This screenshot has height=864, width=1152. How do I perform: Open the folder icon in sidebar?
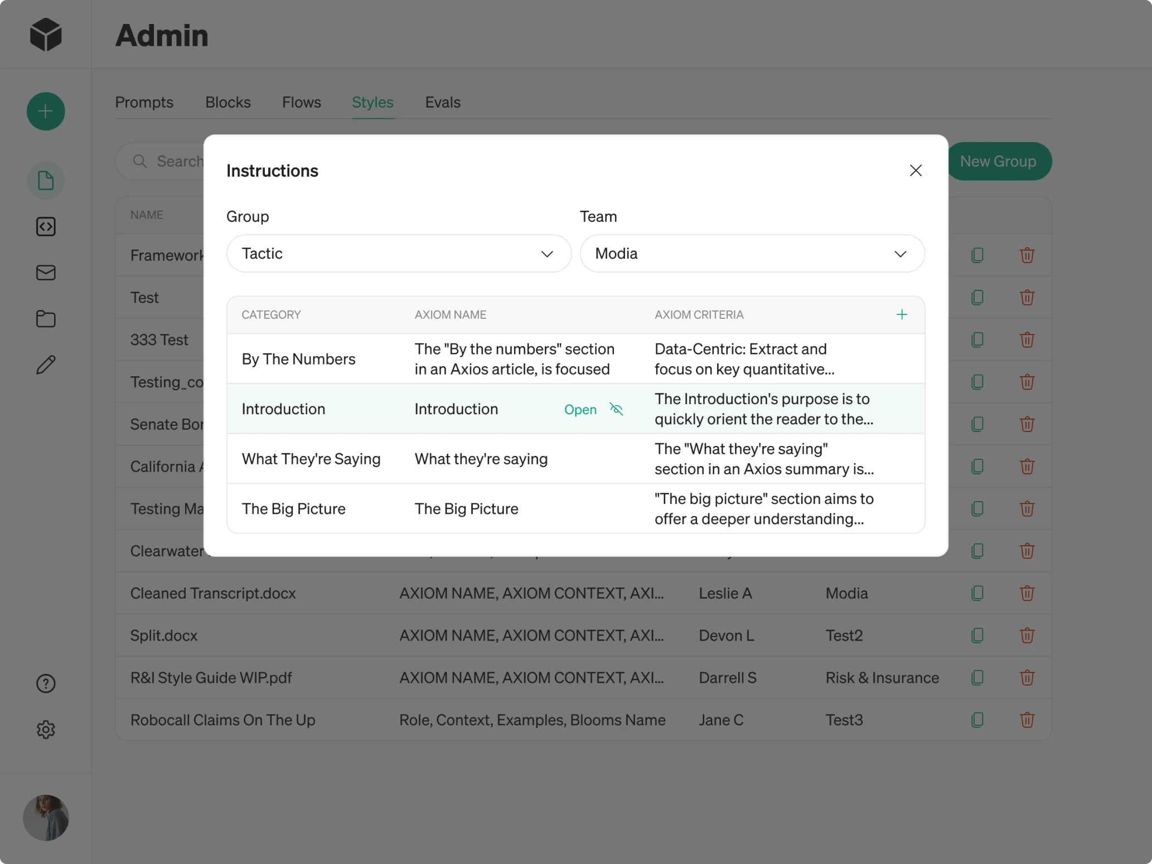click(x=46, y=319)
